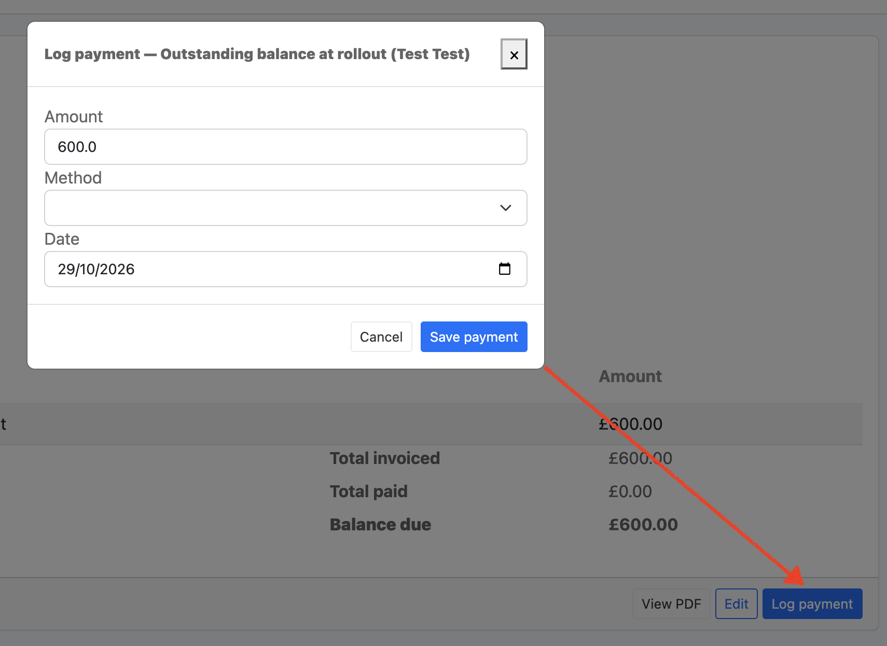Focus the Date field showing 29/10/2026
Viewport: 887px width, 646px height.
coord(286,269)
